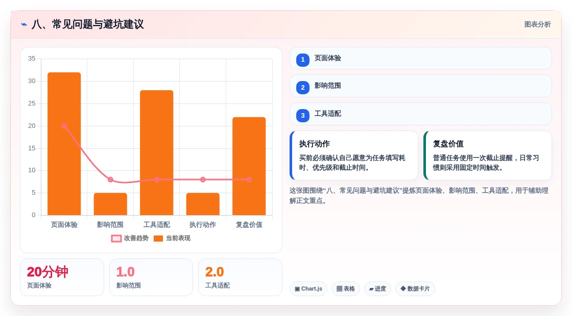
Task: Click the 执行动作 x-axis label
Action: point(202,225)
